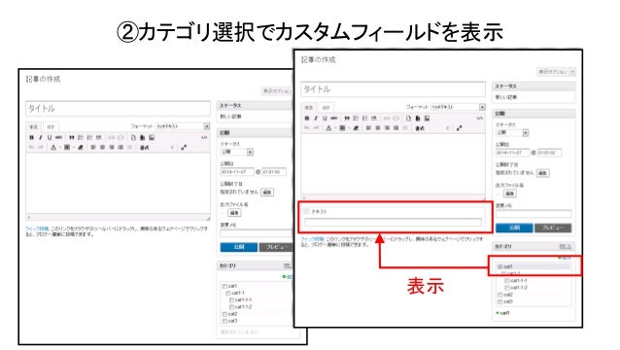Toggle Italic in the front screenshot's editor

tap(316, 119)
